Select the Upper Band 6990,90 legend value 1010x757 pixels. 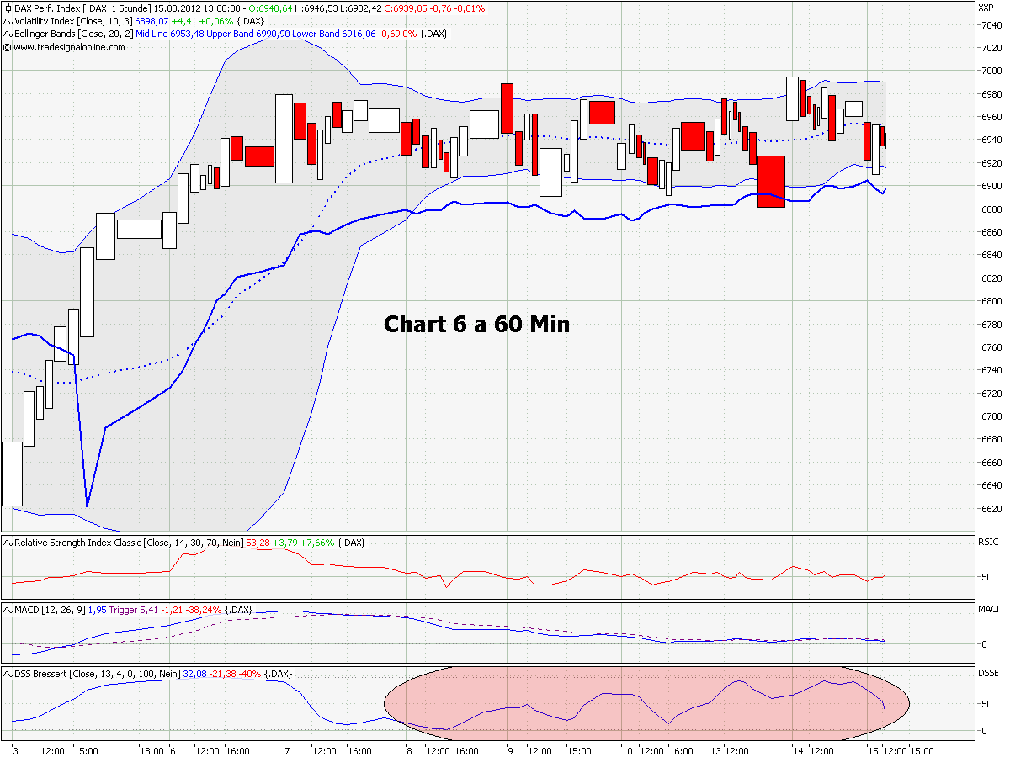click(244, 34)
